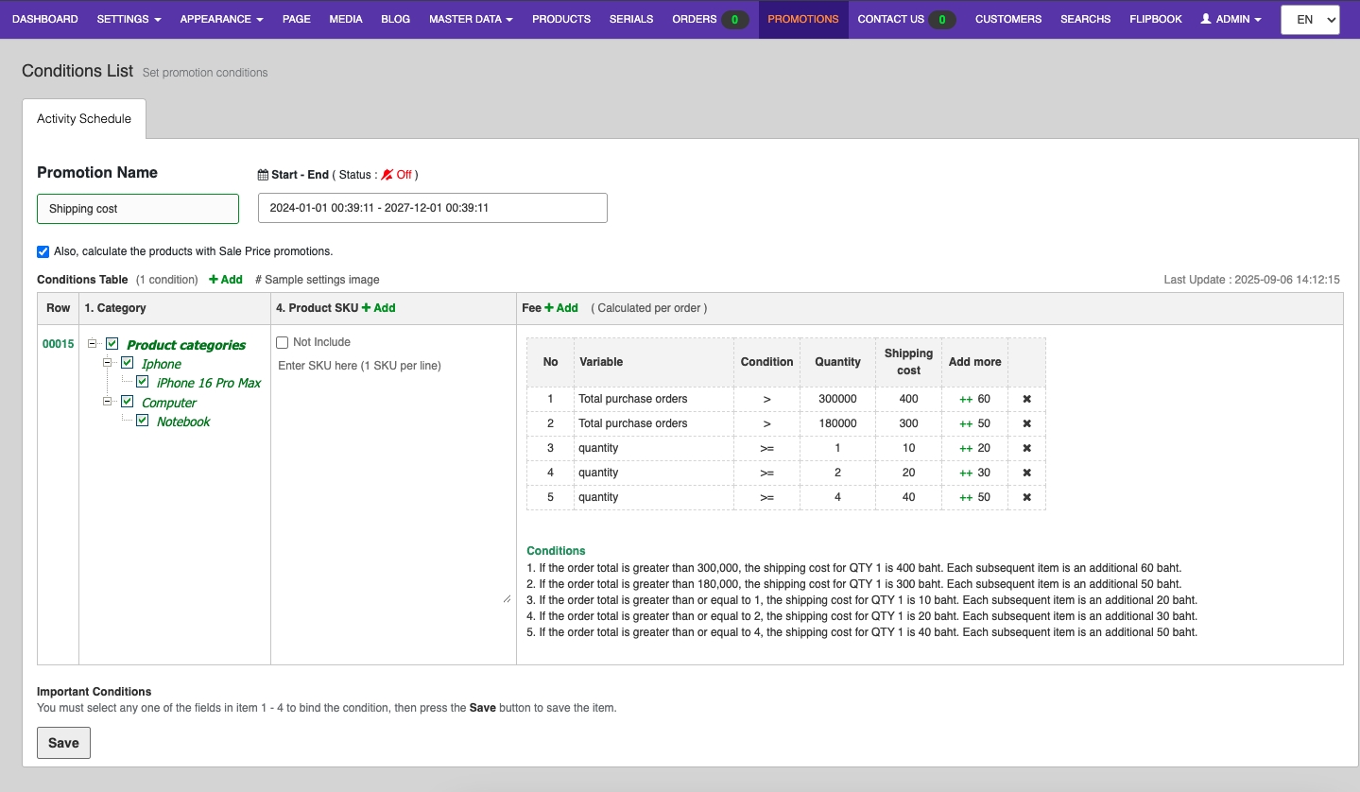The height and width of the screenshot is (792, 1360).
Task: Click the promotion status Off bell icon
Action: pos(387,175)
